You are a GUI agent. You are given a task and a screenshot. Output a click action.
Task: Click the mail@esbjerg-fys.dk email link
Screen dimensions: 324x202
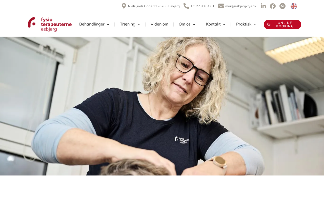[x=241, y=6]
